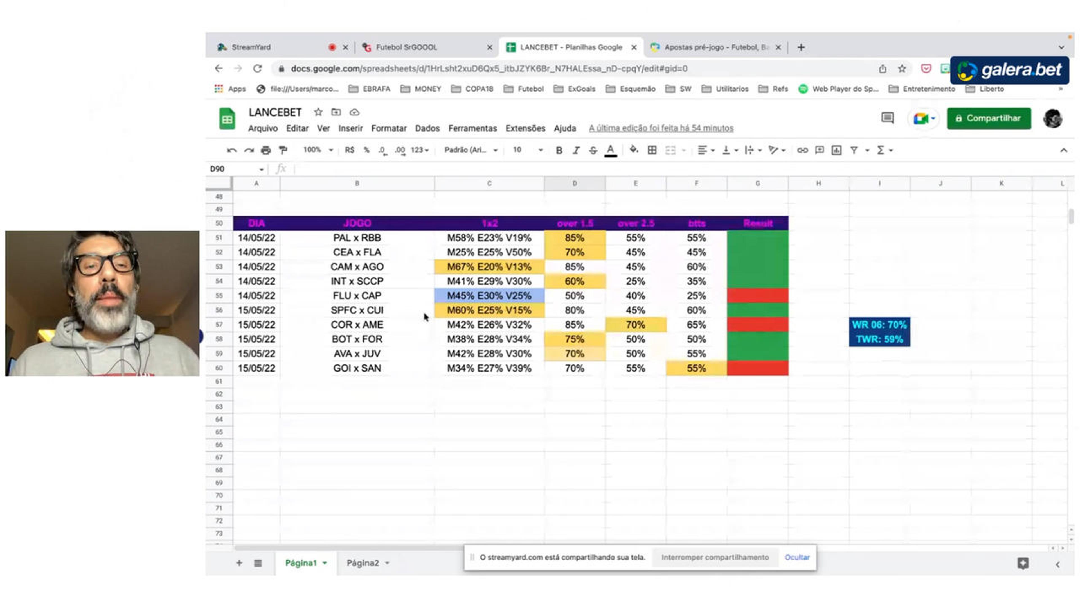Screen dimensions: 1080x607
Task: Open the last edit history link
Action: click(x=661, y=128)
